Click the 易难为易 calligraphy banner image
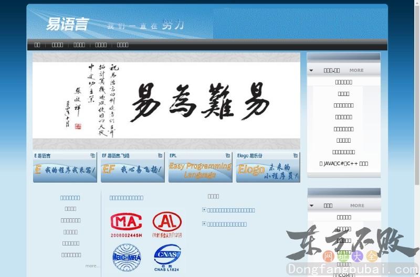Image resolution: width=420 pixels, height=277 pixels. [x=166, y=101]
